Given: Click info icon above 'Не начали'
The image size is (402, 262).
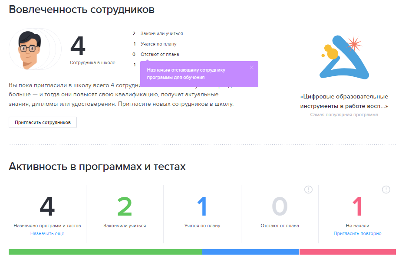Looking at the screenshot, I should (x=386, y=190).
